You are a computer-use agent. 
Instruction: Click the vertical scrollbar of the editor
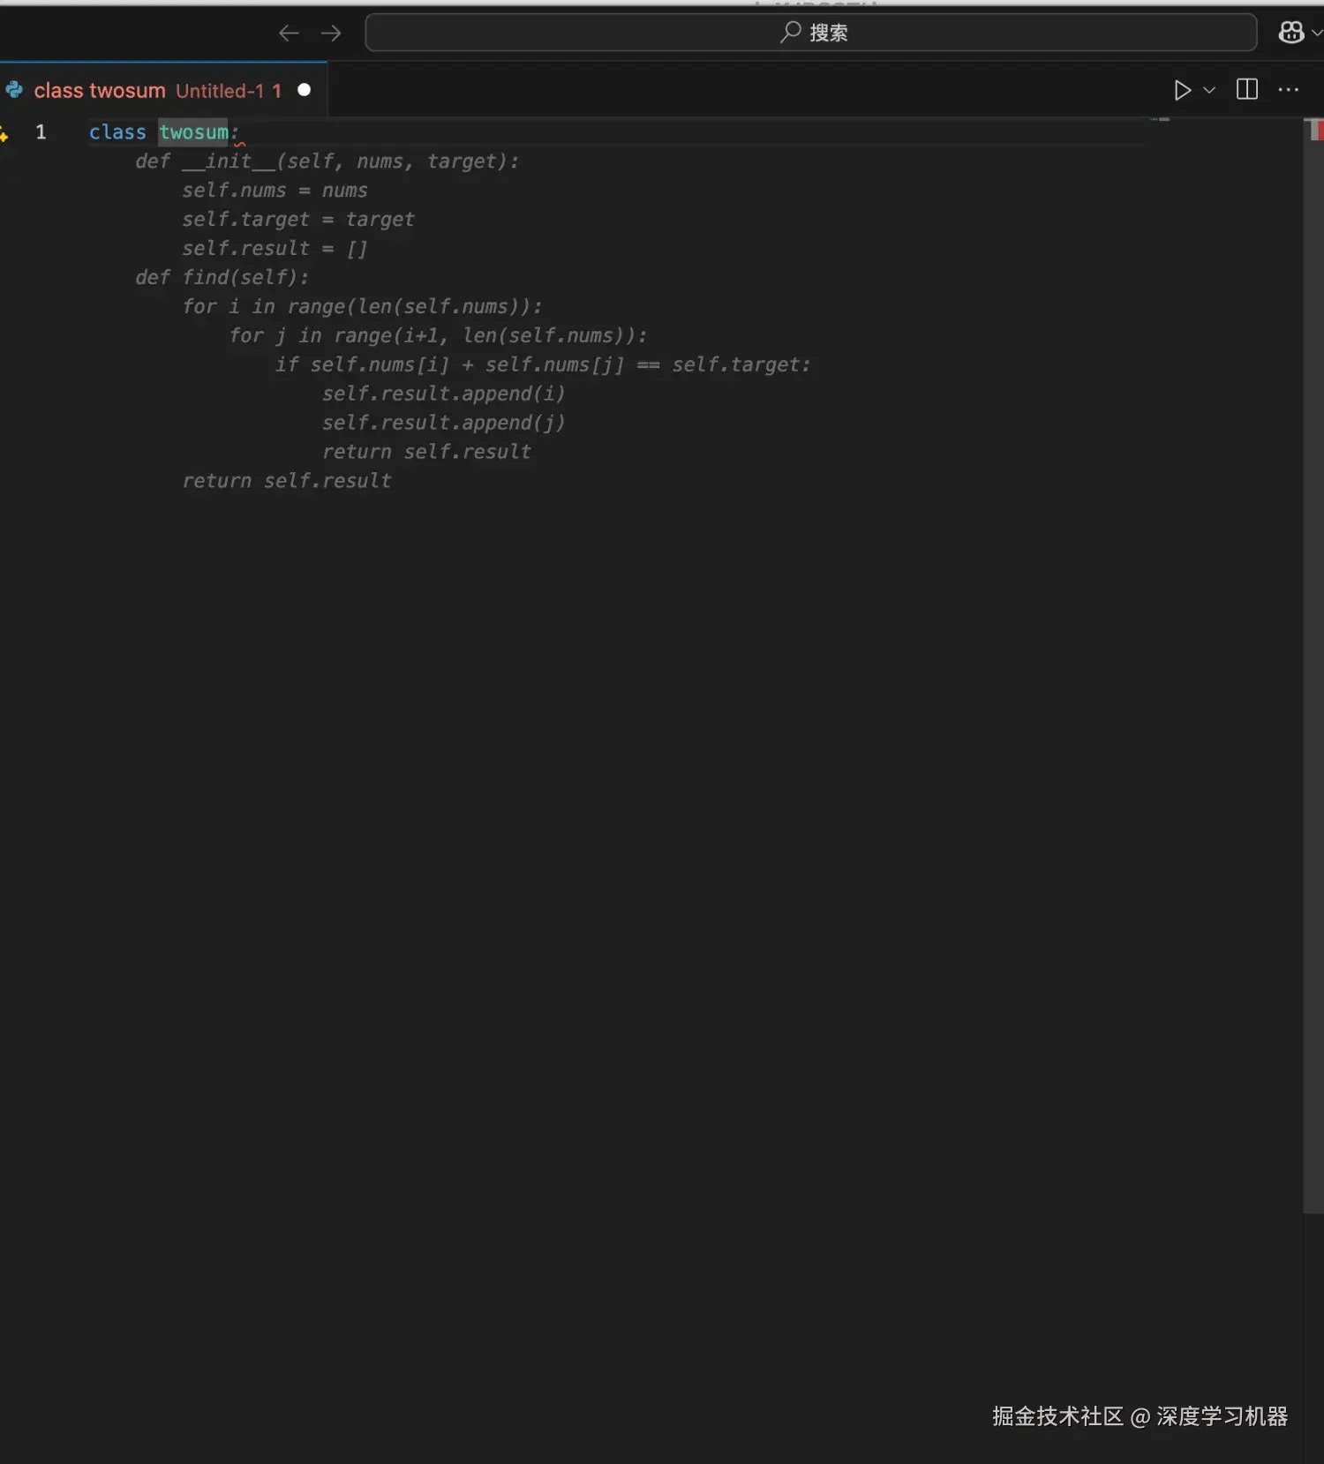point(1313,666)
